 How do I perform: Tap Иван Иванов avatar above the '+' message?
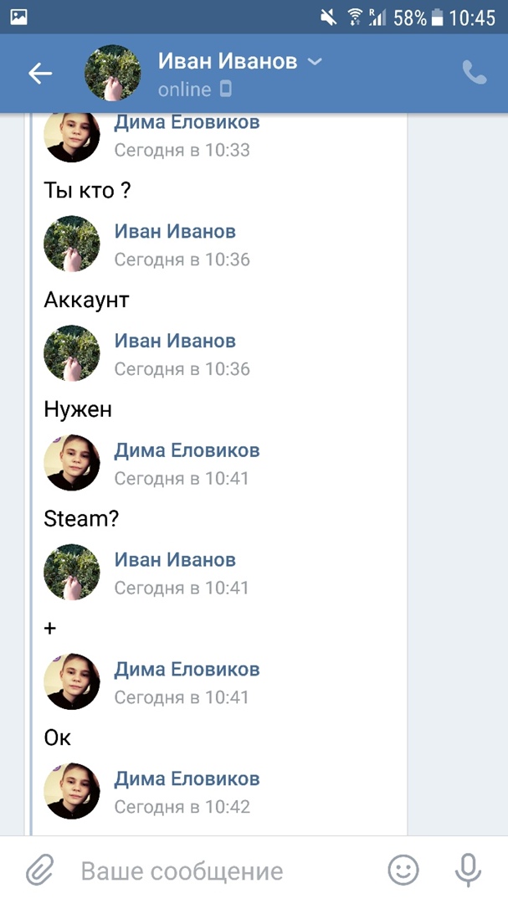pyautogui.click(x=72, y=572)
